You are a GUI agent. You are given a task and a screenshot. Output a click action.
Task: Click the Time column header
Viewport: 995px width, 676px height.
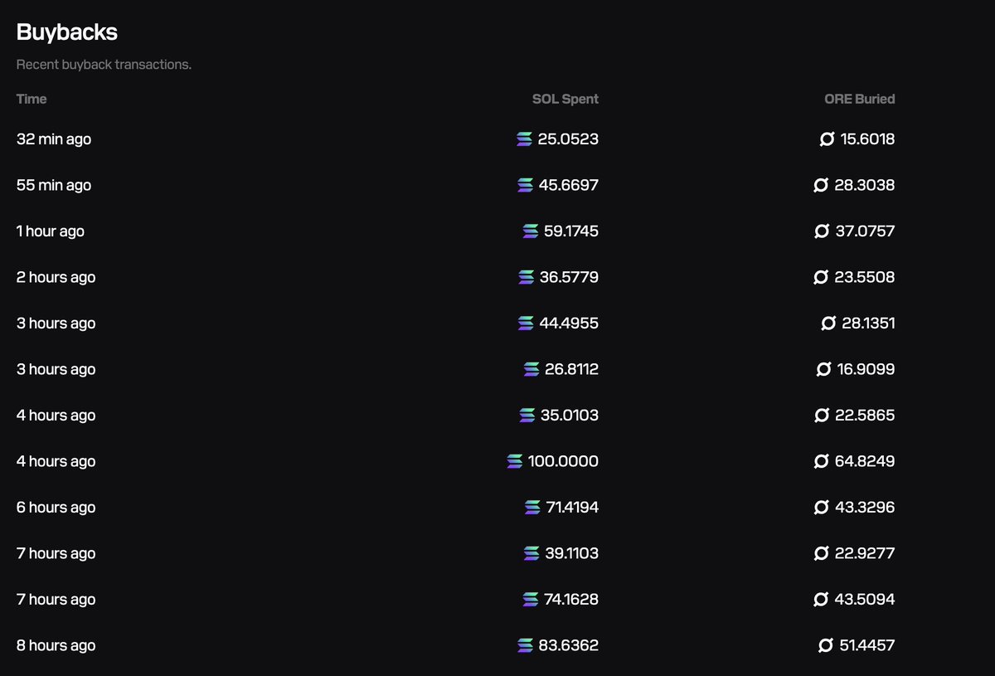(x=32, y=99)
